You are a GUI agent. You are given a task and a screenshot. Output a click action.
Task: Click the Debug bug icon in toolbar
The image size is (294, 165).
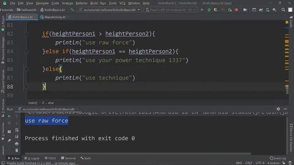209,10
